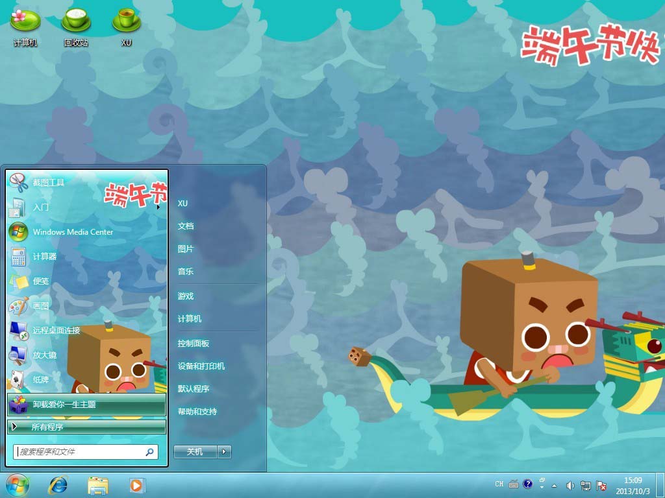Open Remote Desktop Connection (远程桌面连接)
Image resolution: width=665 pixels, height=498 pixels.
click(56, 331)
